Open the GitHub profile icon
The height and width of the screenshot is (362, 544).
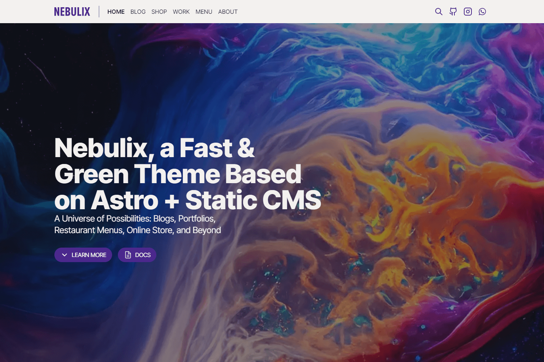453,12
